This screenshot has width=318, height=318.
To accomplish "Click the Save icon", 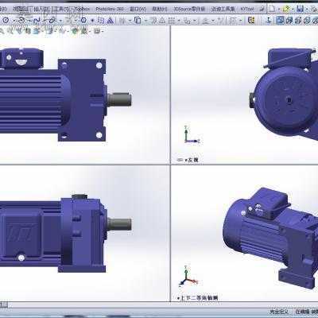I will coord(300,9).
